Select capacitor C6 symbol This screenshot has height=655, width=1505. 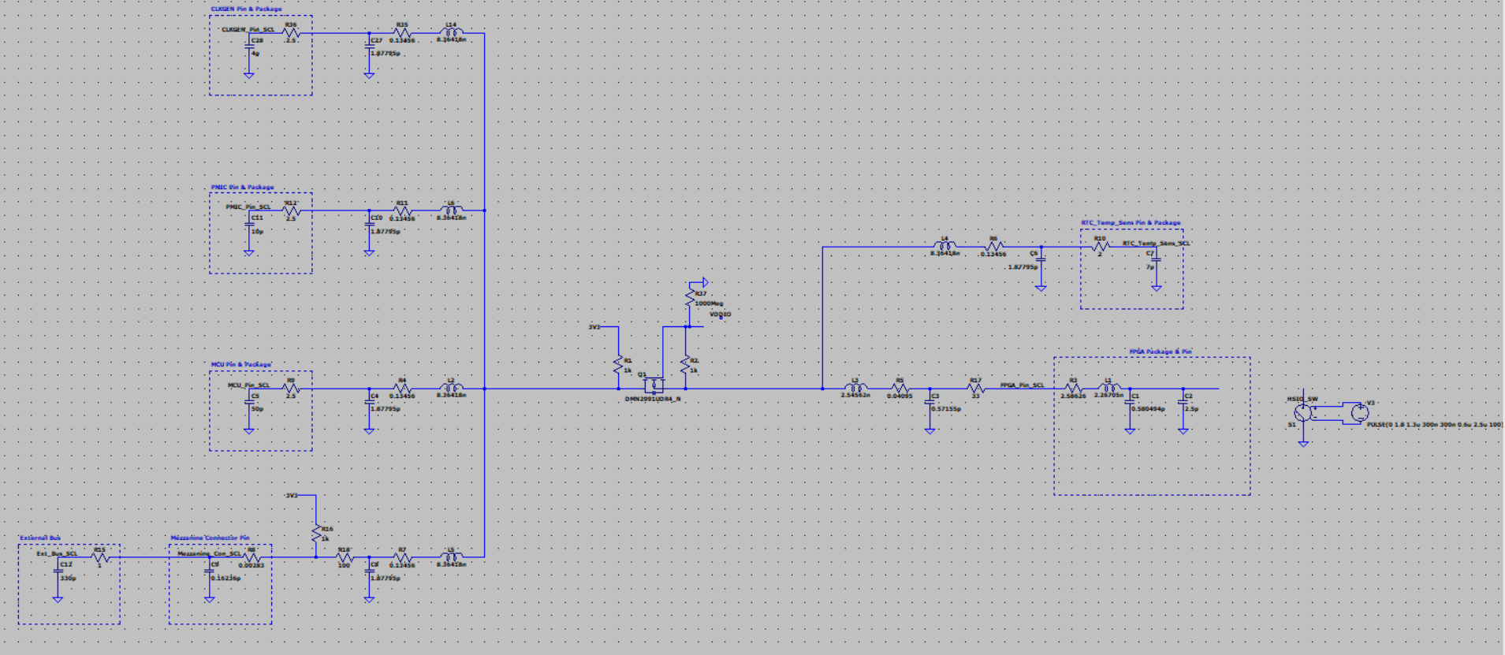1041,261
